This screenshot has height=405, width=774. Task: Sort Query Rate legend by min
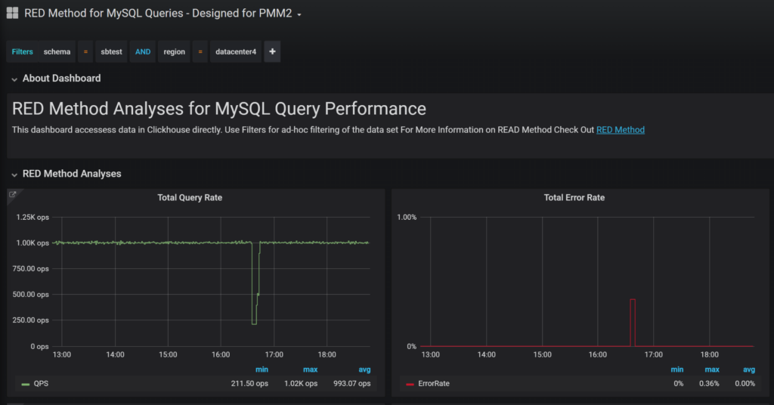point(262,369)
